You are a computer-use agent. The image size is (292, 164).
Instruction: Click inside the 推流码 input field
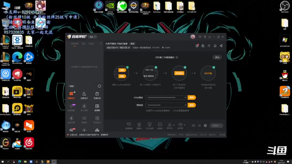(166, 105)
